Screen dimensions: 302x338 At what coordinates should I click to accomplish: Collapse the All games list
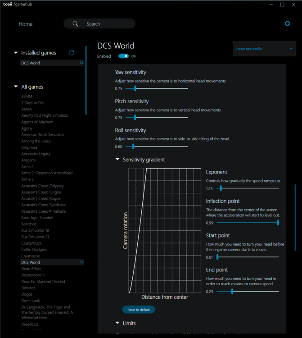(x=16, y=87)
